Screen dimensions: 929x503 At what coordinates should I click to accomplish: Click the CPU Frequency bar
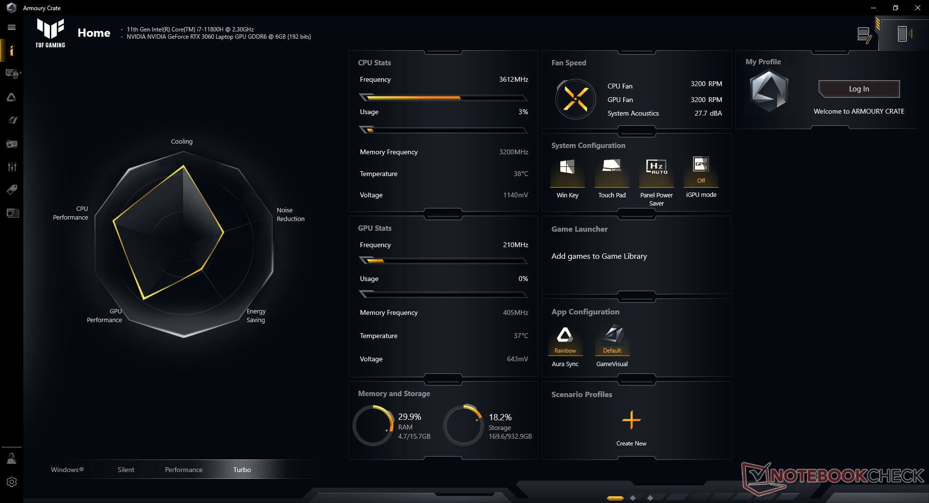click(443, 98)
